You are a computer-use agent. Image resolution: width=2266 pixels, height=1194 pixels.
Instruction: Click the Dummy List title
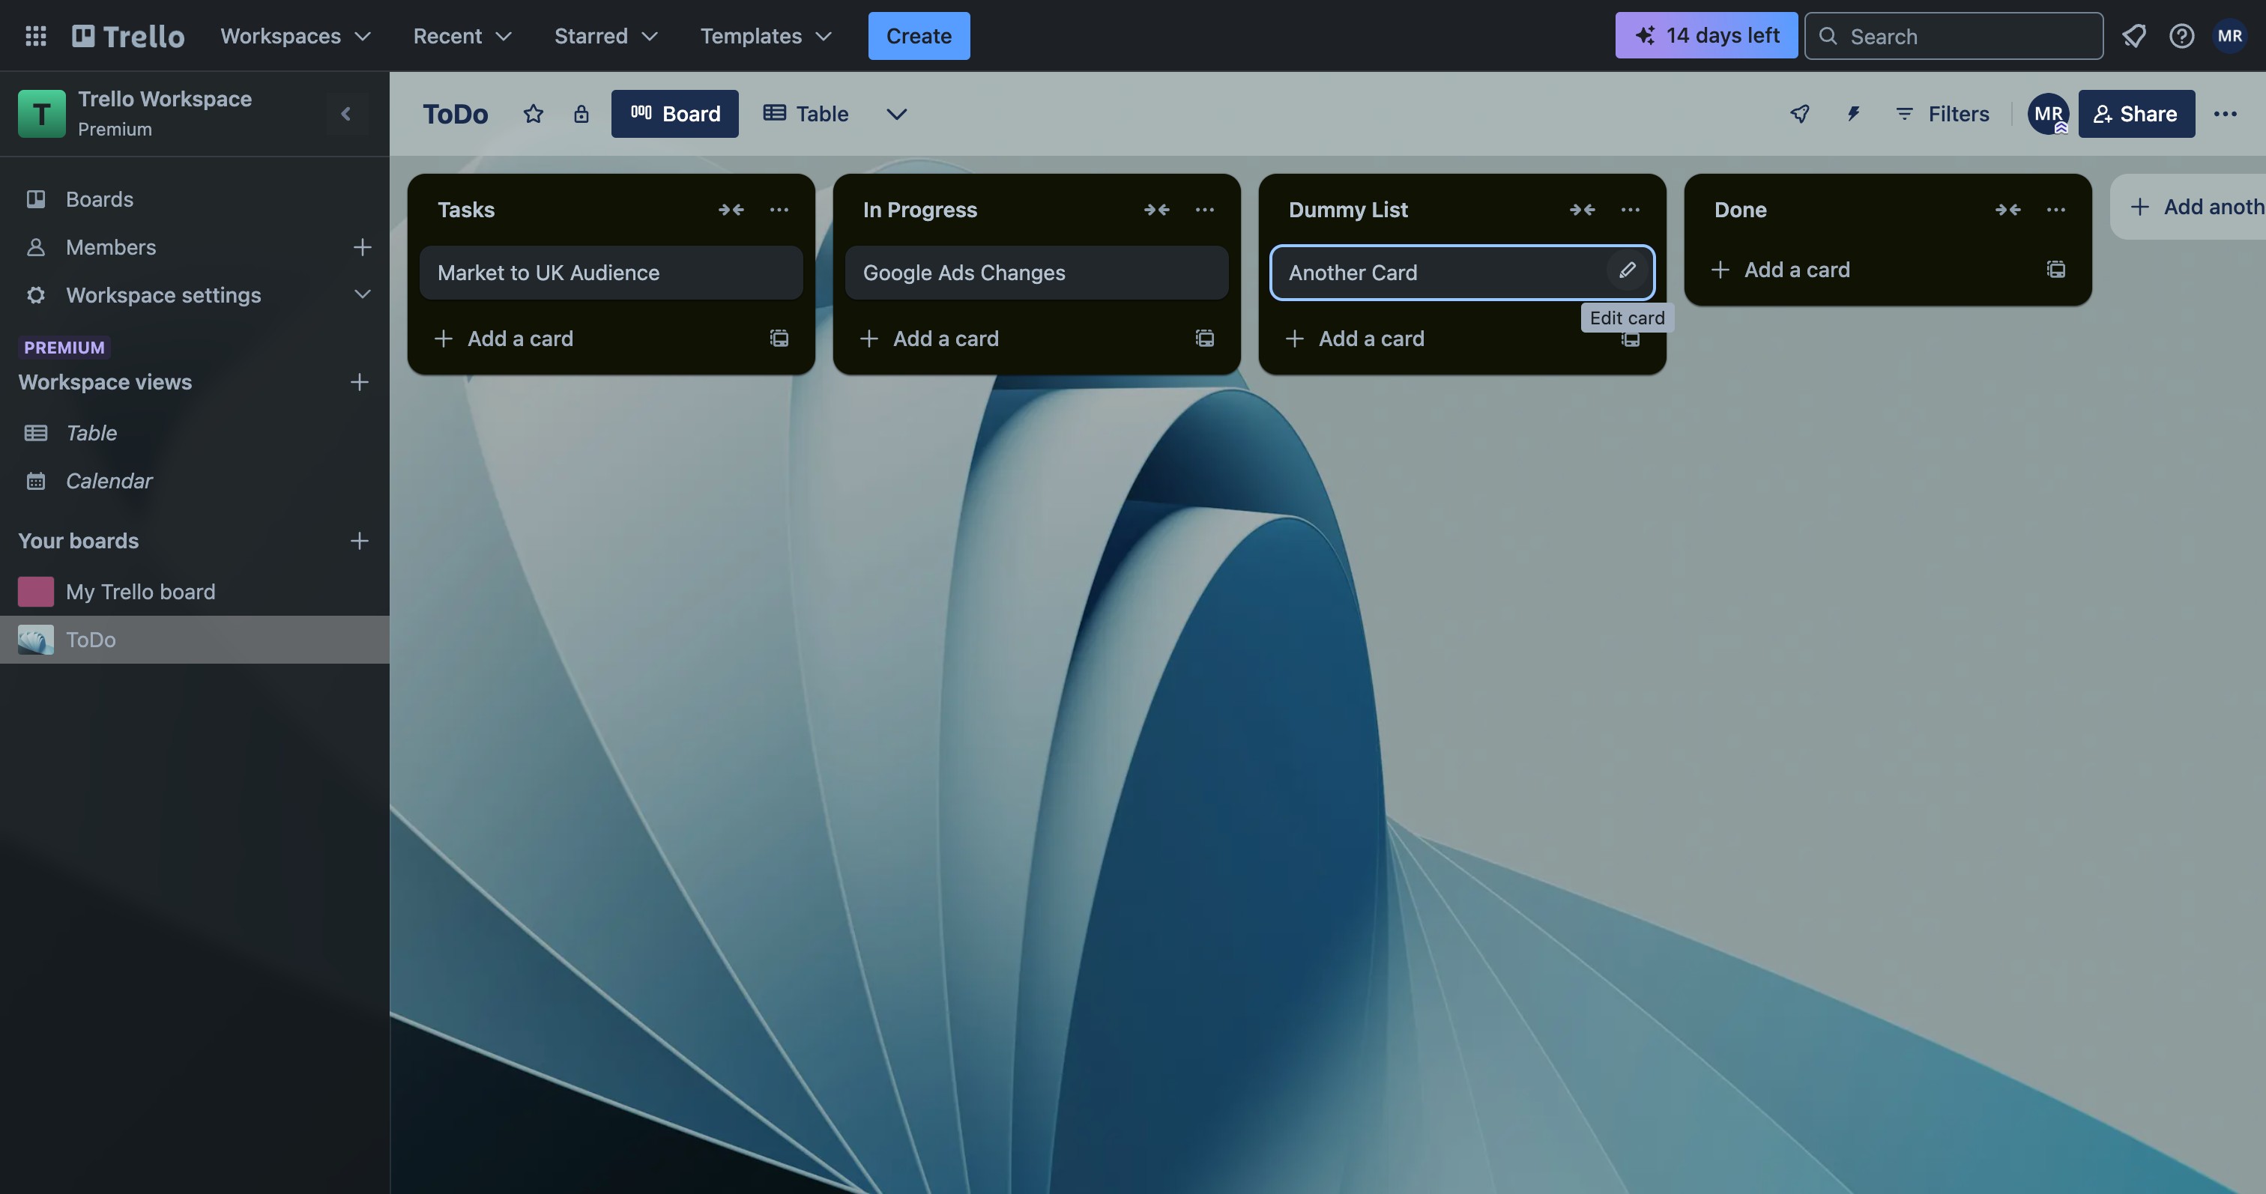click(1347, 210)
